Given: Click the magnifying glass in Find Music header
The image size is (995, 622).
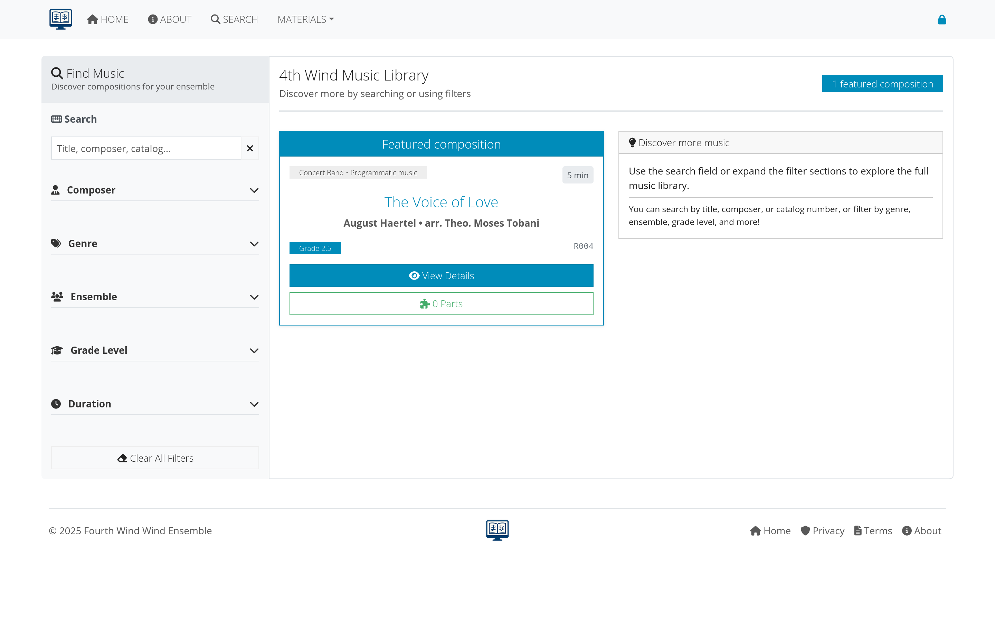Looking at the screenshot, I should pos(57,73).
